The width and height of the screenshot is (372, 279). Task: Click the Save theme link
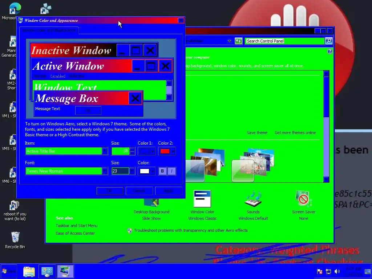pos(257,133)
